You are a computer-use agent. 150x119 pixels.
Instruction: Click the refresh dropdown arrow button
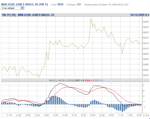point(22,8)
